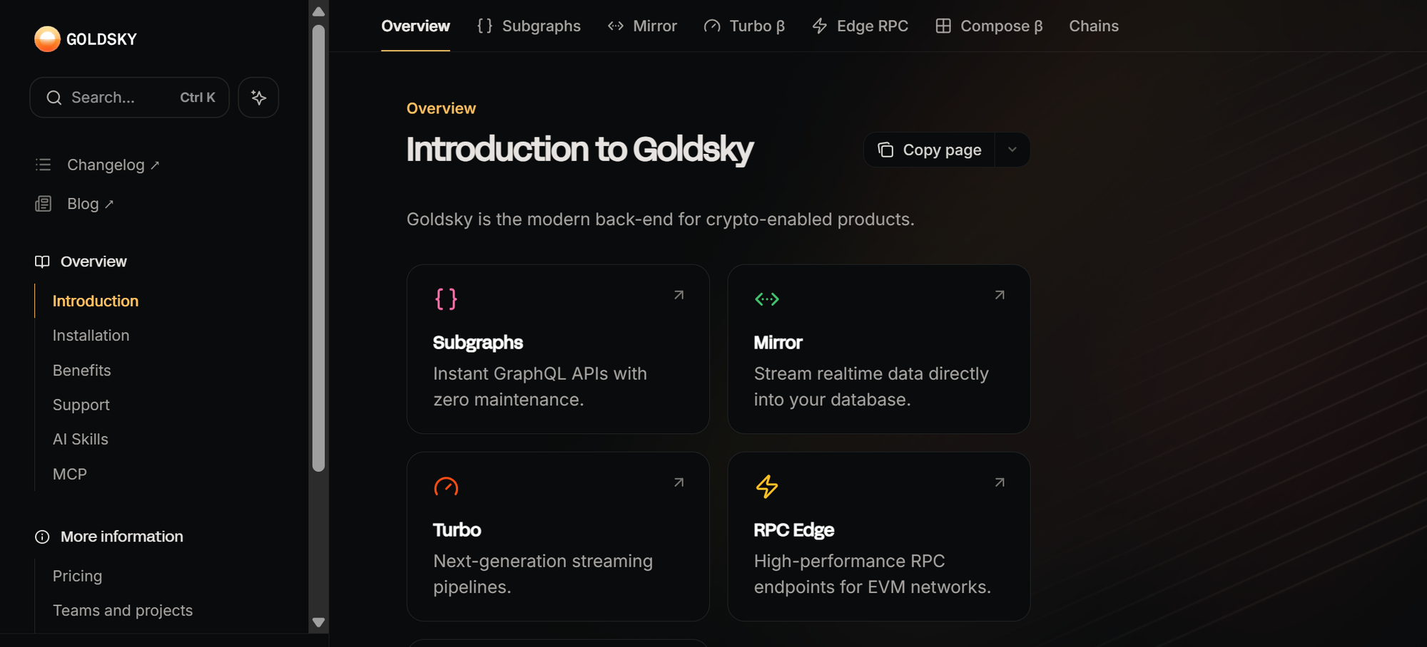
Task: Click the Copy page button
Action: tap(929, 150)
